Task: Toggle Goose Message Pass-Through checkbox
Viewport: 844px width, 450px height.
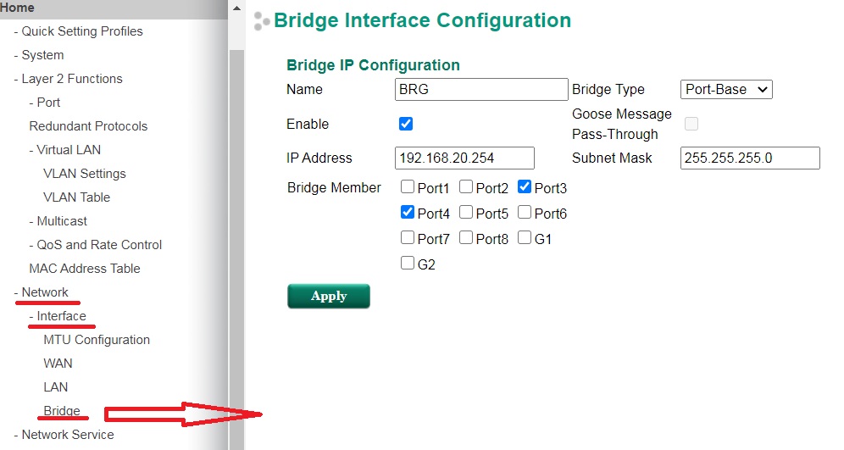Action: tap(691, 124)
